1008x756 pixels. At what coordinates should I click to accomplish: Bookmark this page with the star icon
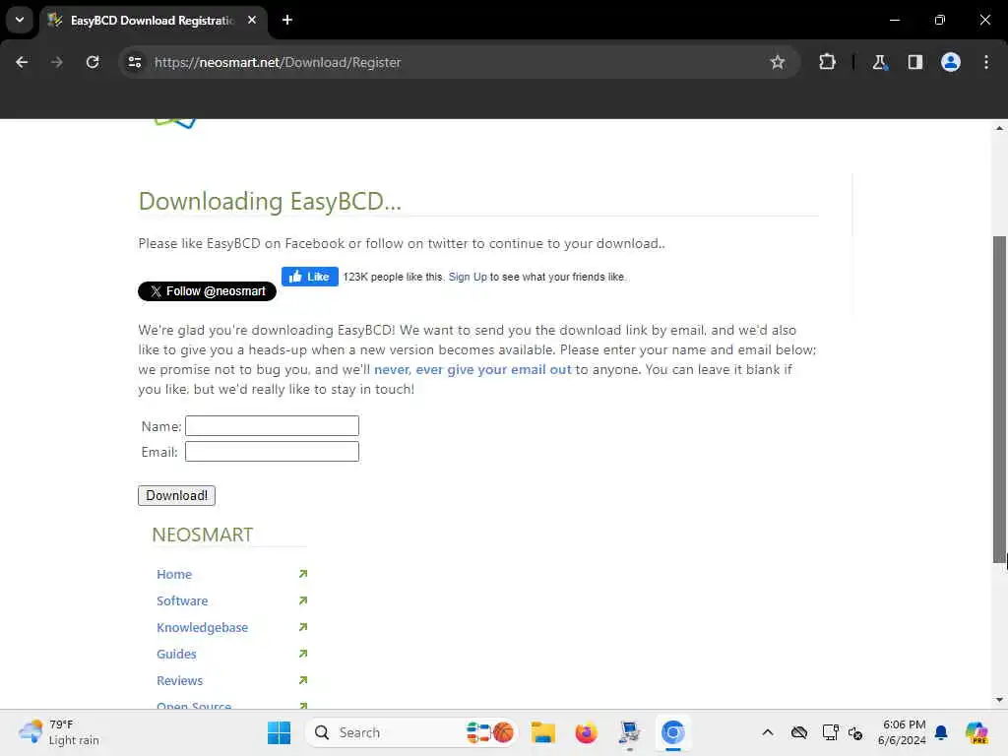pyautogui.click(x=778, y=62)
